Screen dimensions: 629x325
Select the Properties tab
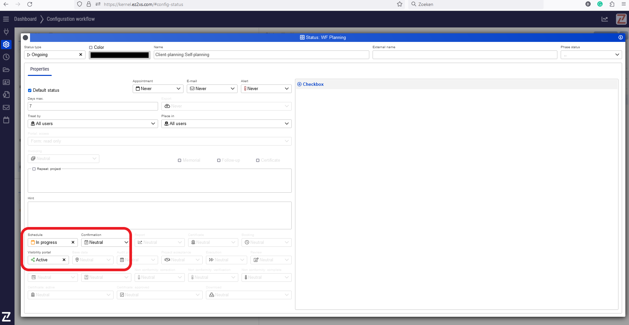pyautogui.click(x=40, y=69)
